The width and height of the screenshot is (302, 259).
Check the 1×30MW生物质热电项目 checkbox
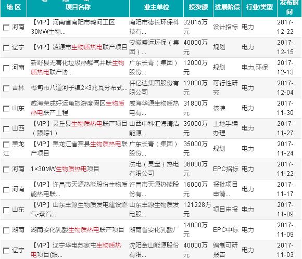point(6,170)
